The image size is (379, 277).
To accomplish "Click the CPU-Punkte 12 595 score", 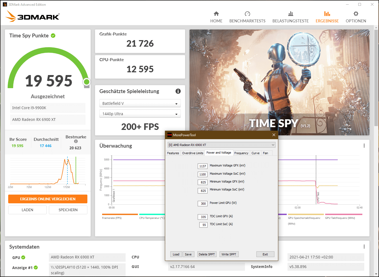I will [x=140, y=69].
